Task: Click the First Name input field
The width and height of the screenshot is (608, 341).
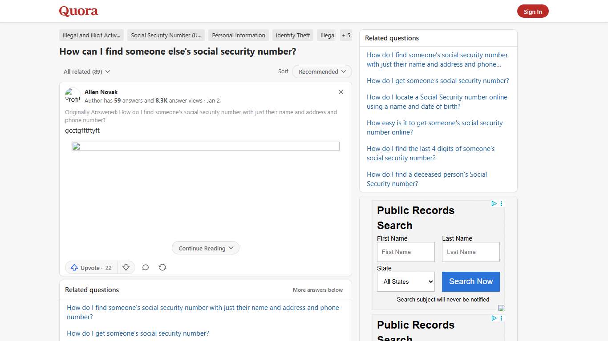Action: (x=405, y=252)
